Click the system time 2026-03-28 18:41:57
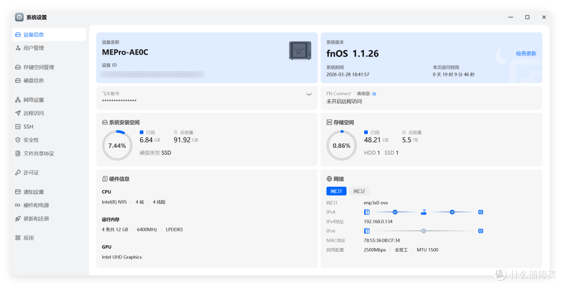 point(348,75)
